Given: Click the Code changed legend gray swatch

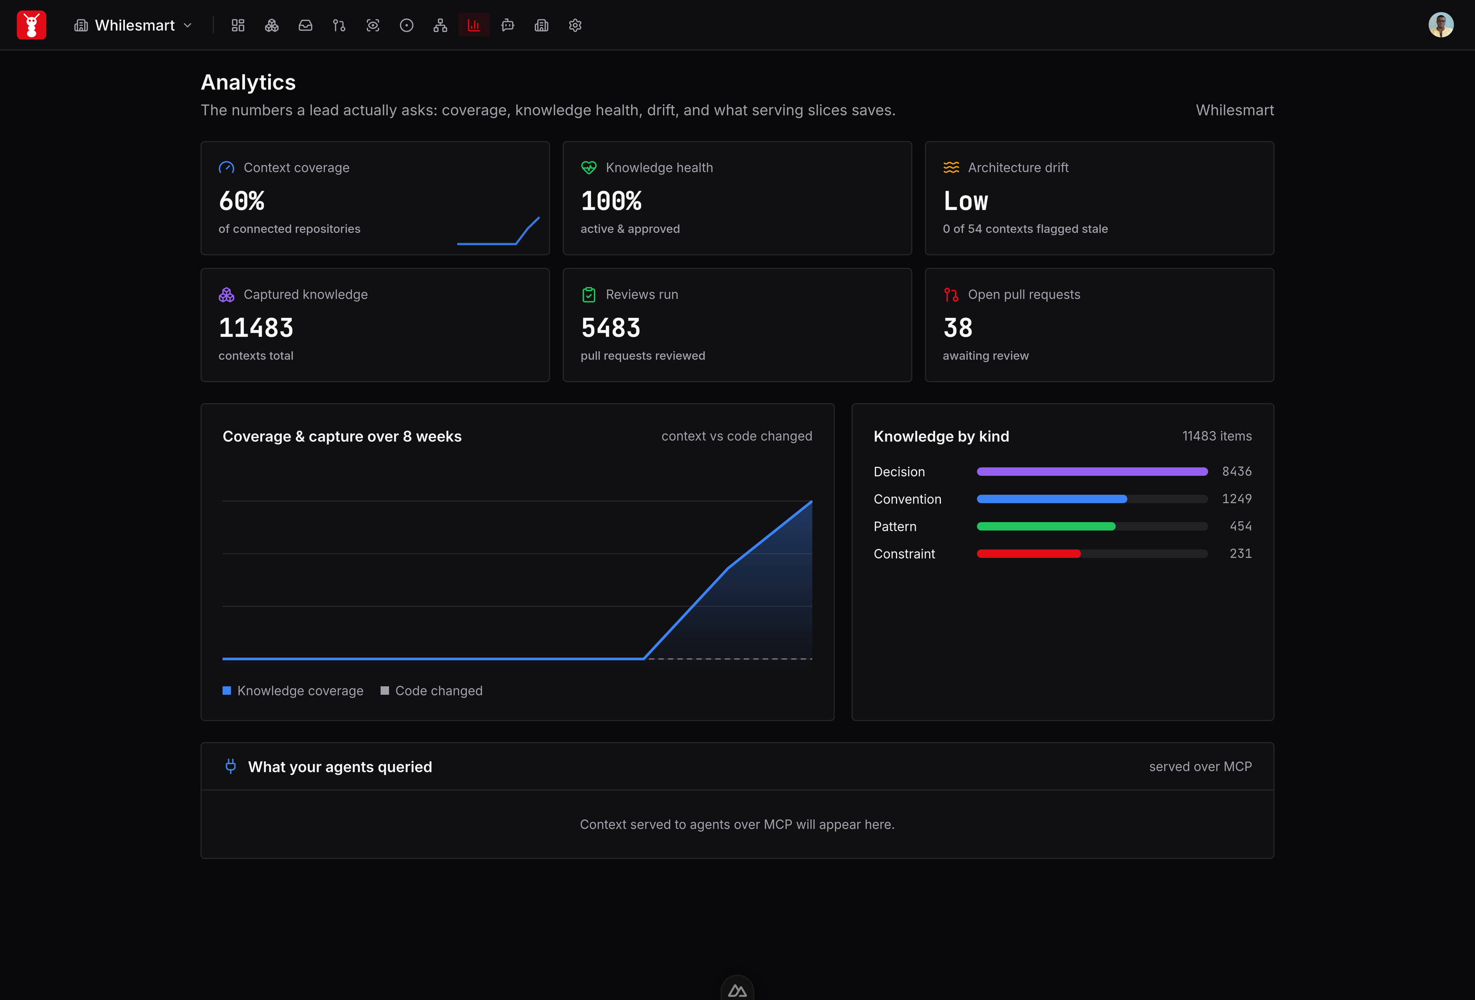Looking at the screenshot, I should point(385,691).
